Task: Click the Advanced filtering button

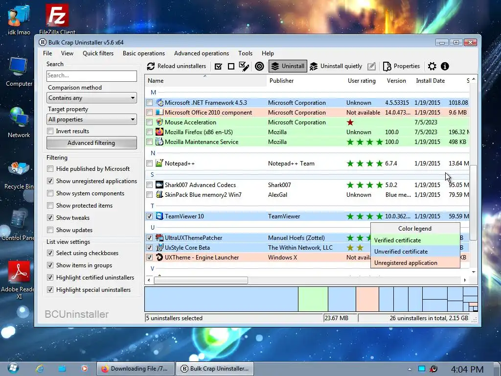Action: pos(91,143)
